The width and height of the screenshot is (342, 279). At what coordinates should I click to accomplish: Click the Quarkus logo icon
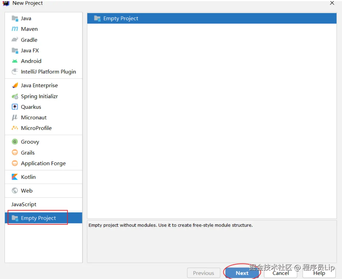tap(15, 107)
